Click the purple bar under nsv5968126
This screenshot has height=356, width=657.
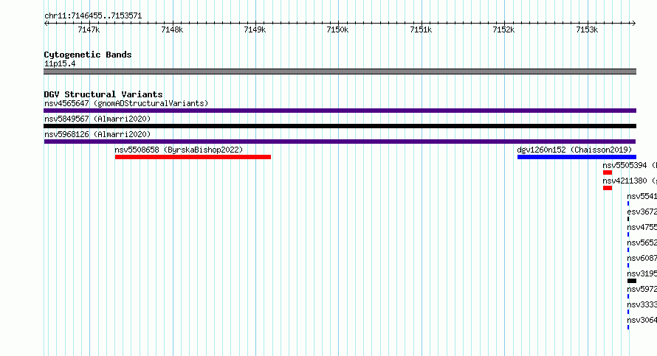[340, 142]
